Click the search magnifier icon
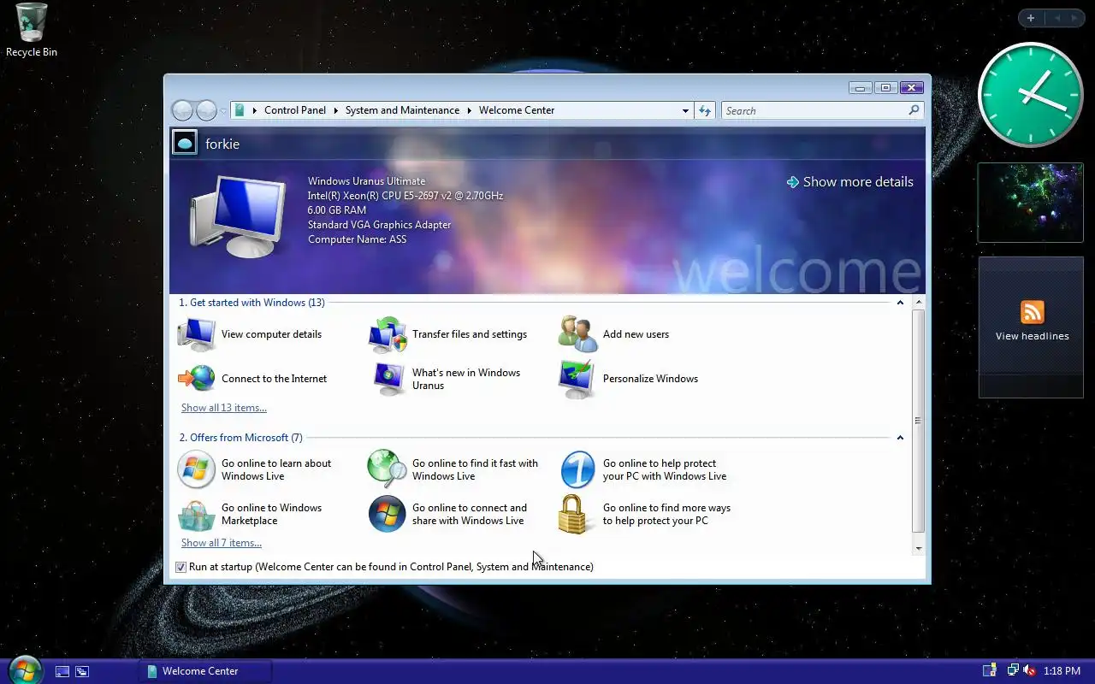 [914, 110]
